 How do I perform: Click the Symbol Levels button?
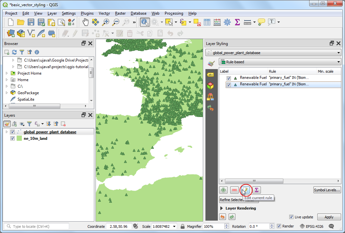click(327, 190)
